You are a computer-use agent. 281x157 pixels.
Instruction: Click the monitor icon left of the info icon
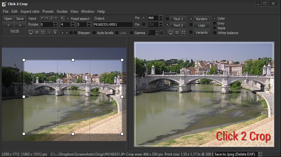pyautogui.click(x=31, y=33)
